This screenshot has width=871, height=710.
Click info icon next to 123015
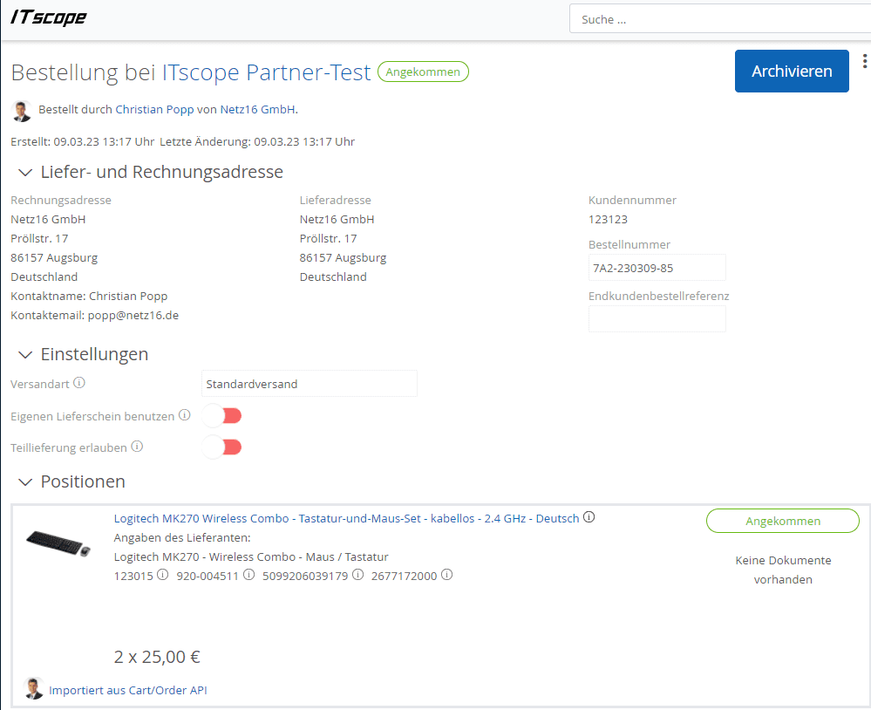pyautogui.click(x=162, y=576)
